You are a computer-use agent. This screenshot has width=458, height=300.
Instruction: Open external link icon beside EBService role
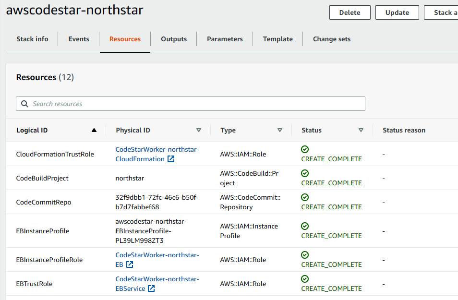[151, 288]
